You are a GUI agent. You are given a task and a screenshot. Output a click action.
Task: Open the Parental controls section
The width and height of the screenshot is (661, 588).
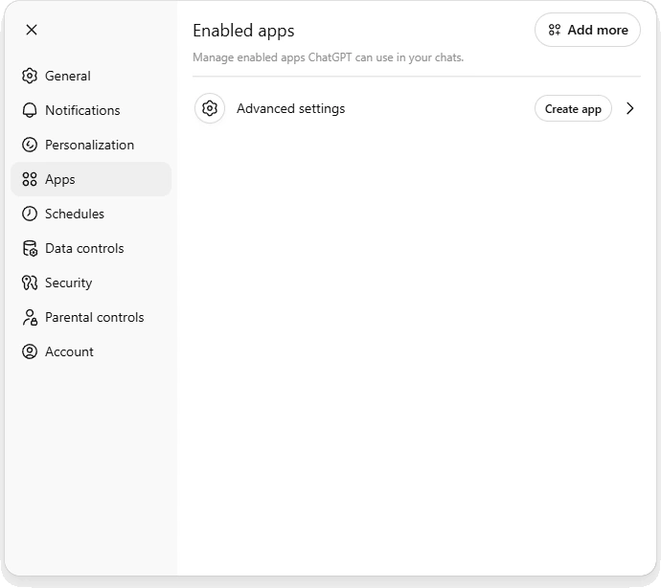point(91,317)
